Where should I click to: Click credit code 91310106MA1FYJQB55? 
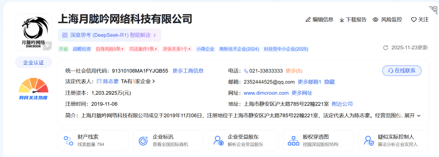140,71
